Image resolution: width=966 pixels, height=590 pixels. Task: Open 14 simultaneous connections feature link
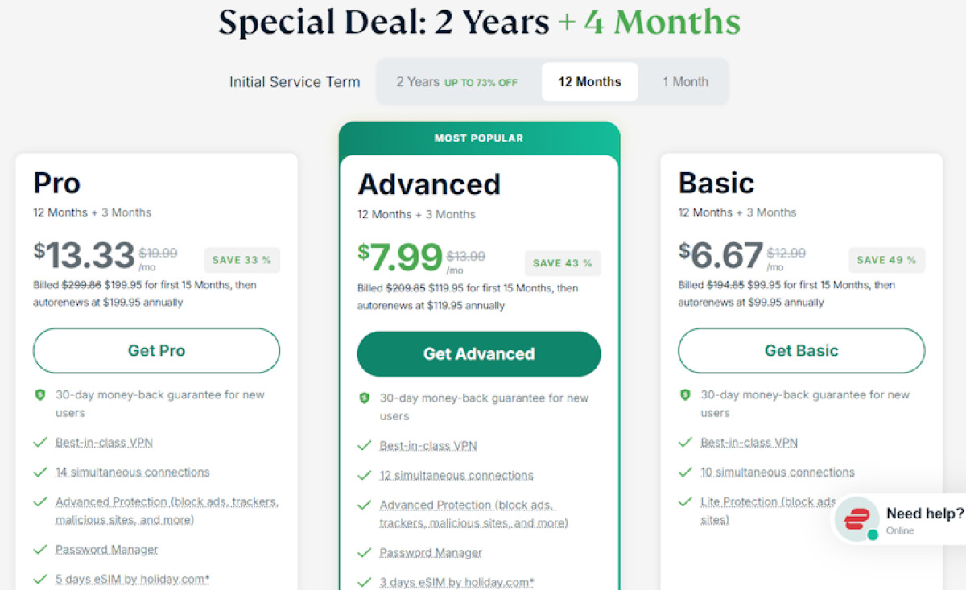(x=132, y=472)
